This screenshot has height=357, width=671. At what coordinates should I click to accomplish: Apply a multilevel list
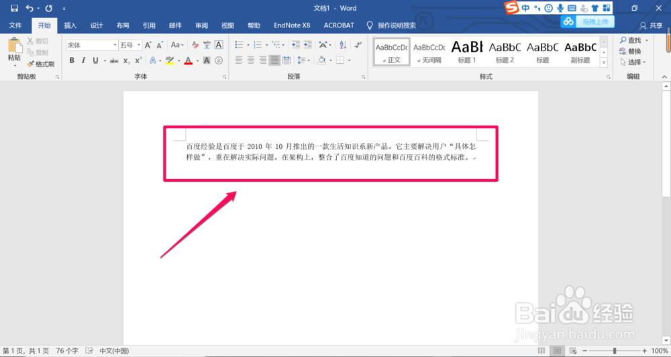point(276,45)
